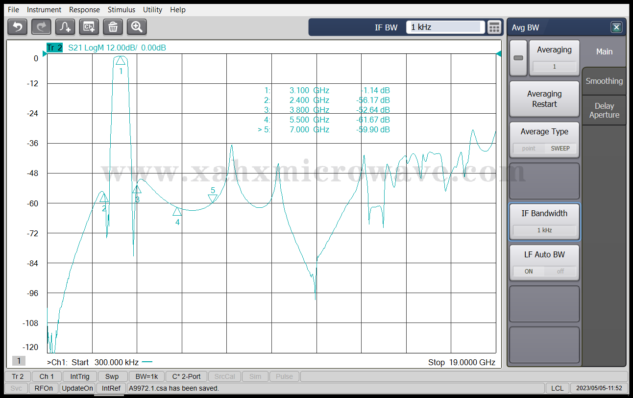633x398 pixels.
Task: Click the Swp status button
Action: 112,376
